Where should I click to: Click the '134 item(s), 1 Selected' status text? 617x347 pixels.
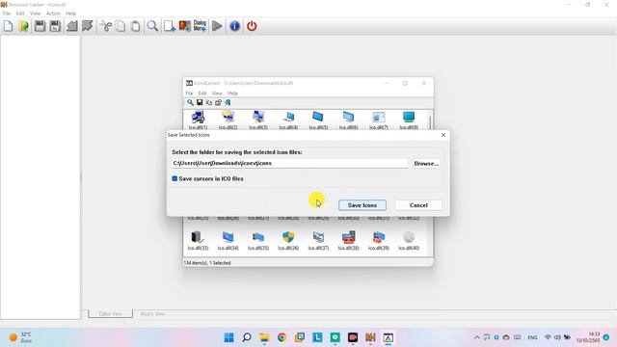[207, 263]
